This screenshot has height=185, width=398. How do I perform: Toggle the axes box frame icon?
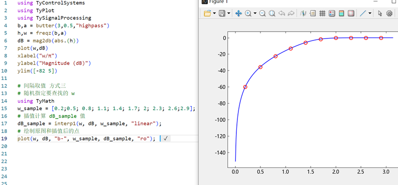pyautogui.click(x=351, y=13)
